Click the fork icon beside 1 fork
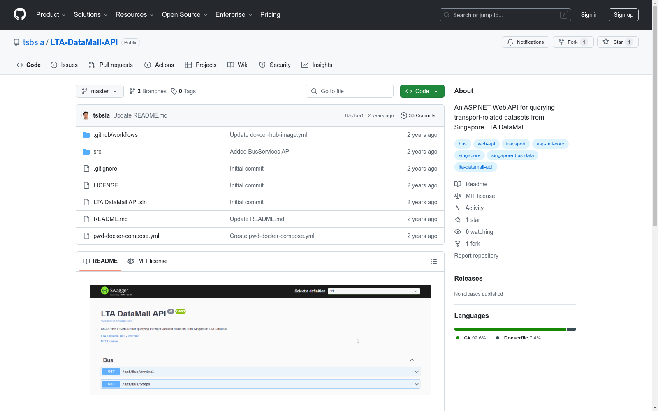Screen dimensions: 658x411 pyautogui.click(x=458, y=244)
